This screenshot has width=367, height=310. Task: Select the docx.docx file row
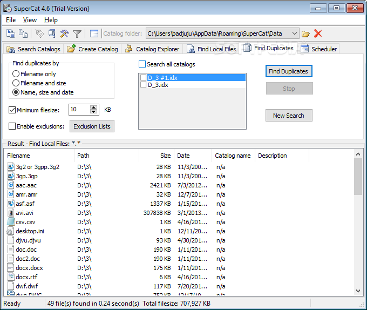[x=179, y=268]
